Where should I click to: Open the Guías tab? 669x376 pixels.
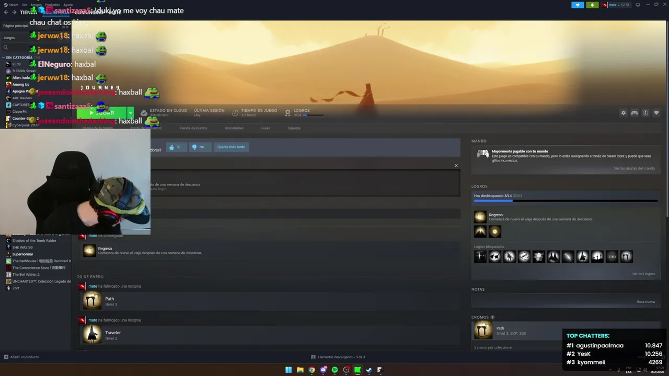(x=266, y=128)
